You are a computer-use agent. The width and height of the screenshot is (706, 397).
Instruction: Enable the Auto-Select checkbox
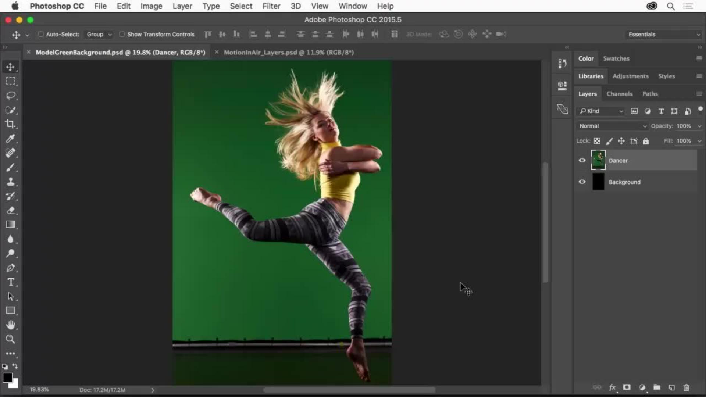tap(41, 34)
